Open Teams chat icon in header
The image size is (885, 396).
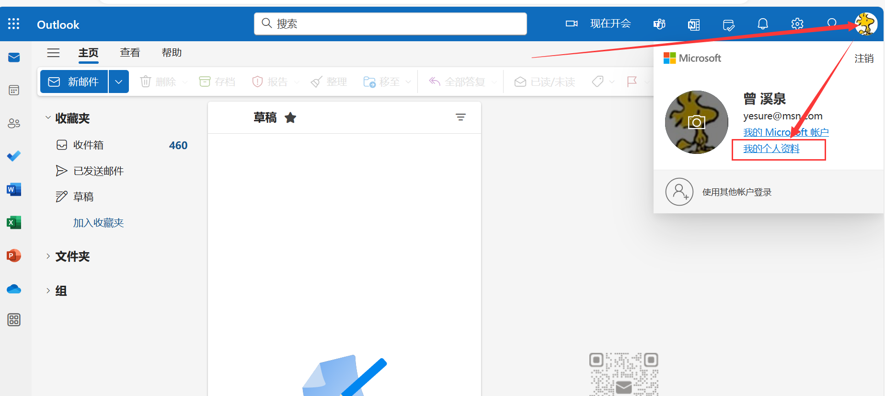pos(659,24)
